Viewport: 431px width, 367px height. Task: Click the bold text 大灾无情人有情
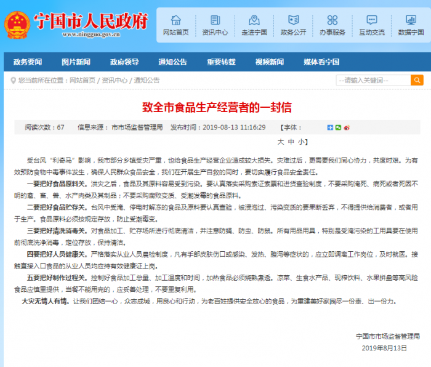[x=46, y=301]
